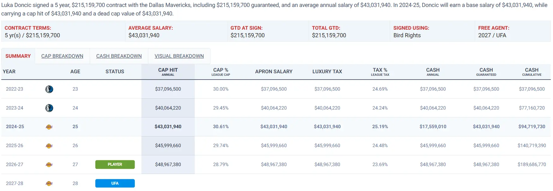The width and height of the screenshot is (553, 191).
Task: Click the Cash Annual column header
Action: tap(433, 72)
